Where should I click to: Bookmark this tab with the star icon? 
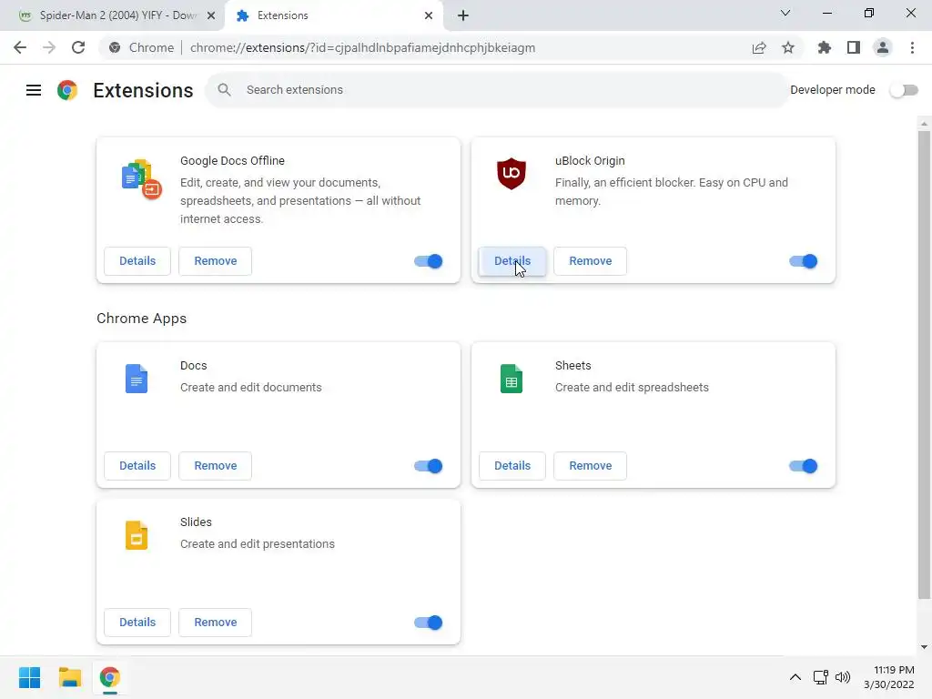(x=788, y=47)
